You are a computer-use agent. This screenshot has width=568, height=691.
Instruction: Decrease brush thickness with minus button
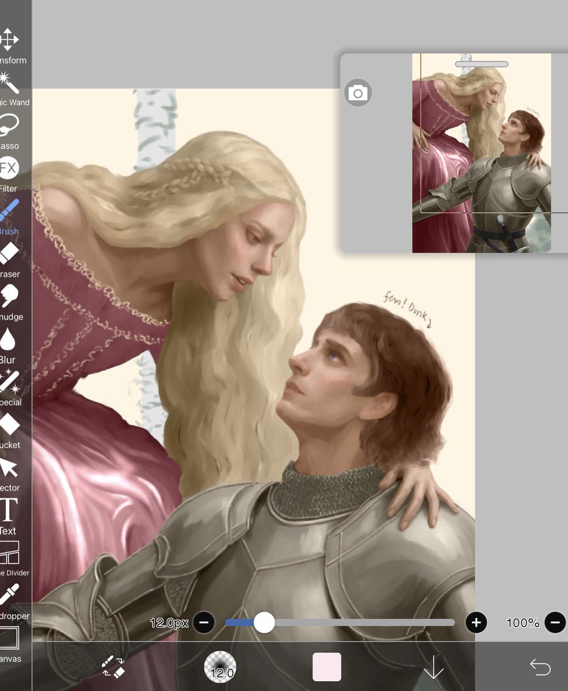[x=204, y=622]
